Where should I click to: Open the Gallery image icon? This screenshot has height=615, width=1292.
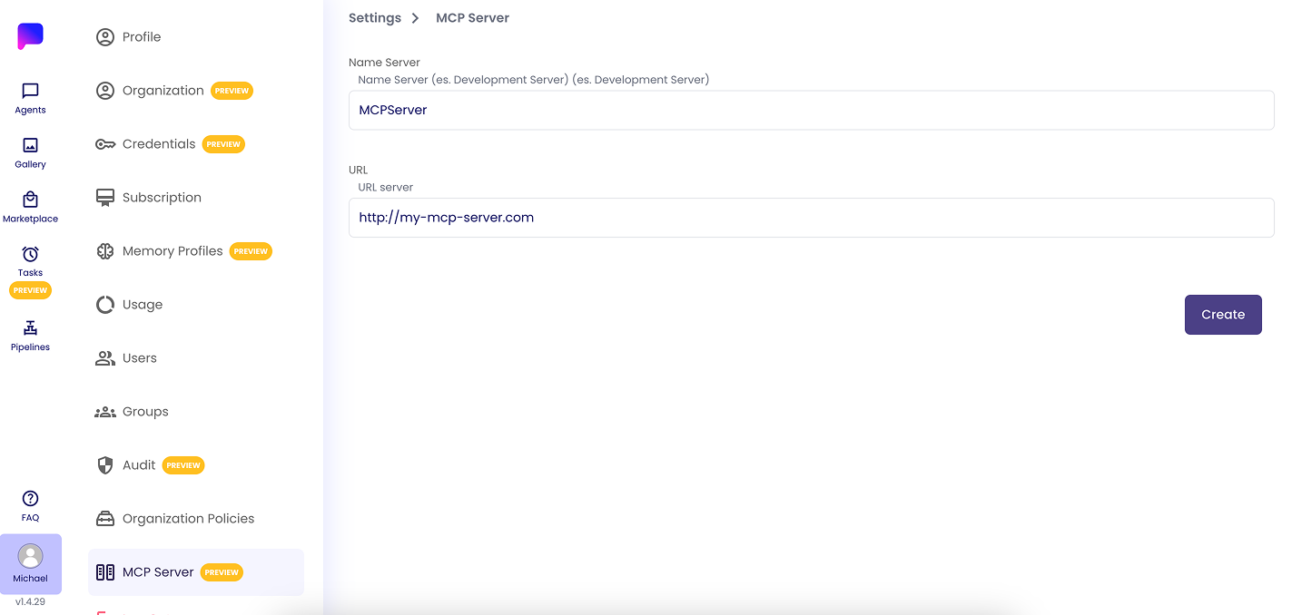coord(30,145)
